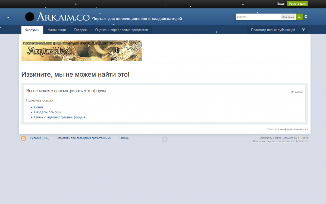Click the green search magnifier button
The width and height of the screenshot is (326, 204).
[299, 17]
